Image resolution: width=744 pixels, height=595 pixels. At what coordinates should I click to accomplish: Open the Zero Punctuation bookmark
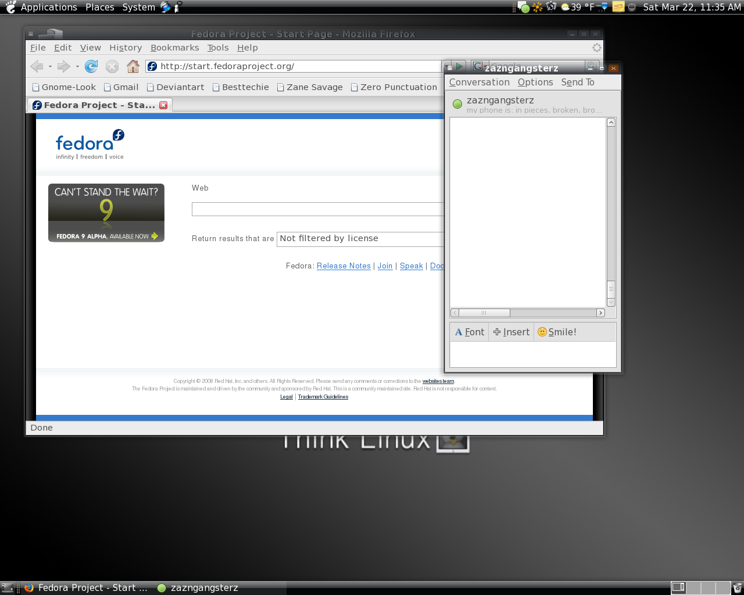[394, 87]
